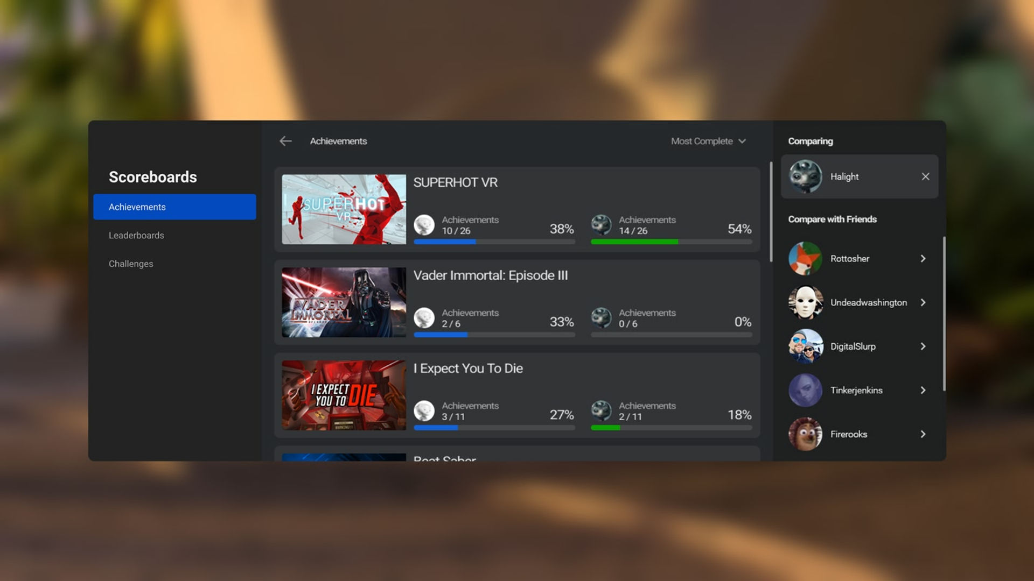Click the 14 / 26 achievements count
This screenshot has height=581, width=1034.
[x=633, y=231]
